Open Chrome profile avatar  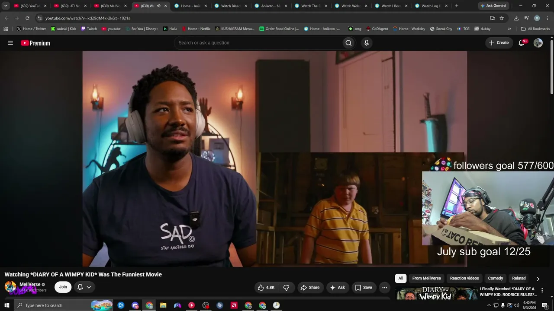click(x=537, y=18)
